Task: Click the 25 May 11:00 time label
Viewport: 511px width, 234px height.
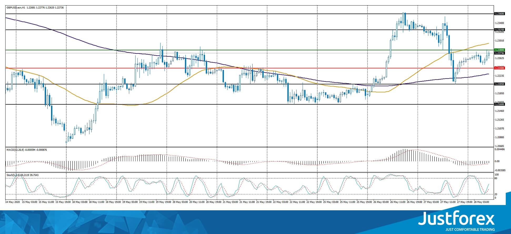Action: point(348,202)
